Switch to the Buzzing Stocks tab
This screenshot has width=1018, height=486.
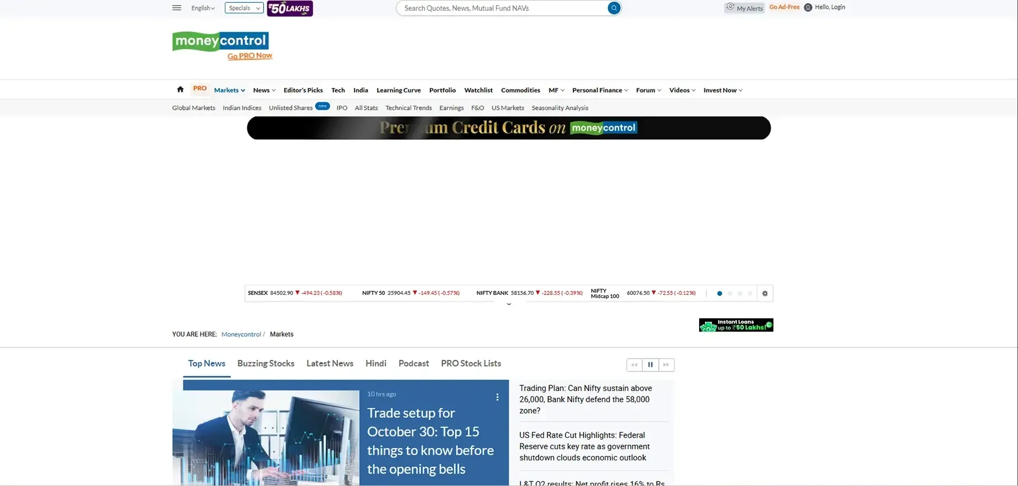(266, 364)
